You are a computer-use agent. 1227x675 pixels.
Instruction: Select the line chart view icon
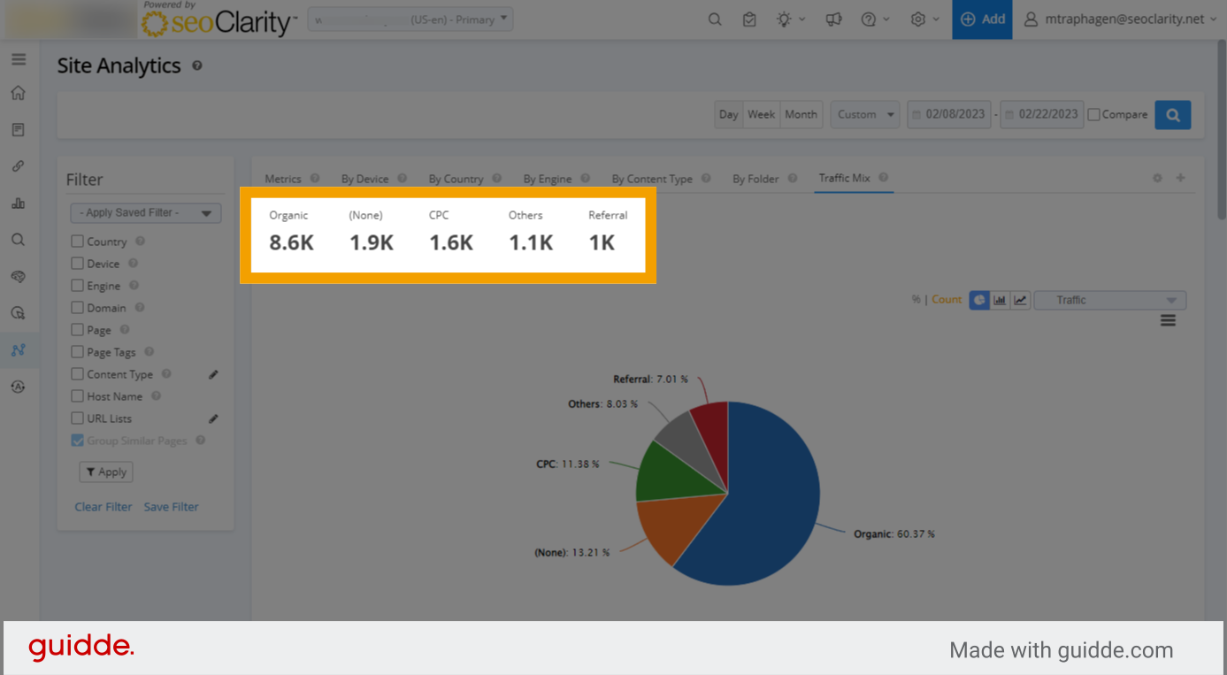(1018, 300)
